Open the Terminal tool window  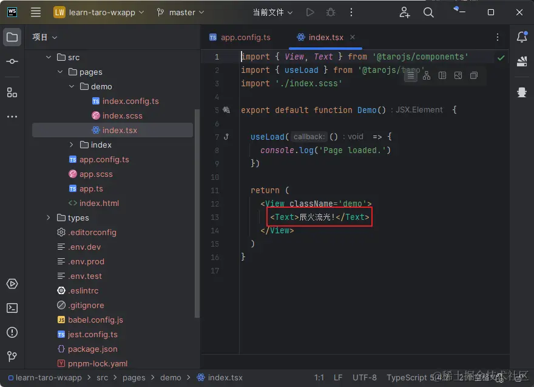(x=12, y=308)
